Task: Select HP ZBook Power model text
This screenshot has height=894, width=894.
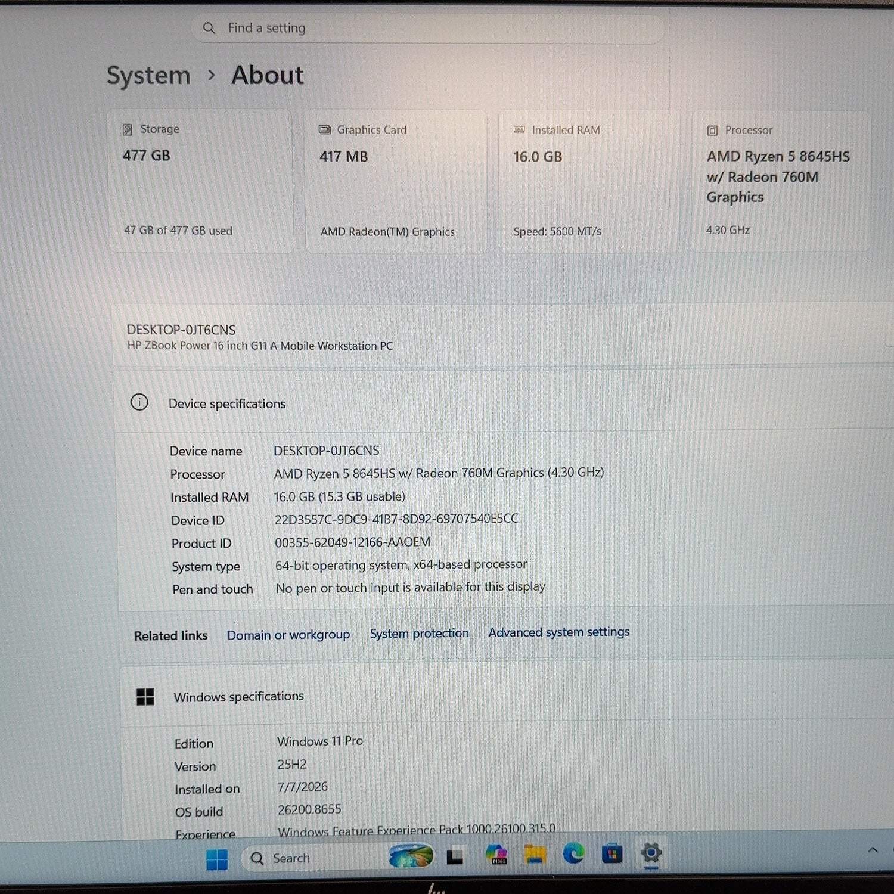Action: pyautogui.click(x=260, y=346)
